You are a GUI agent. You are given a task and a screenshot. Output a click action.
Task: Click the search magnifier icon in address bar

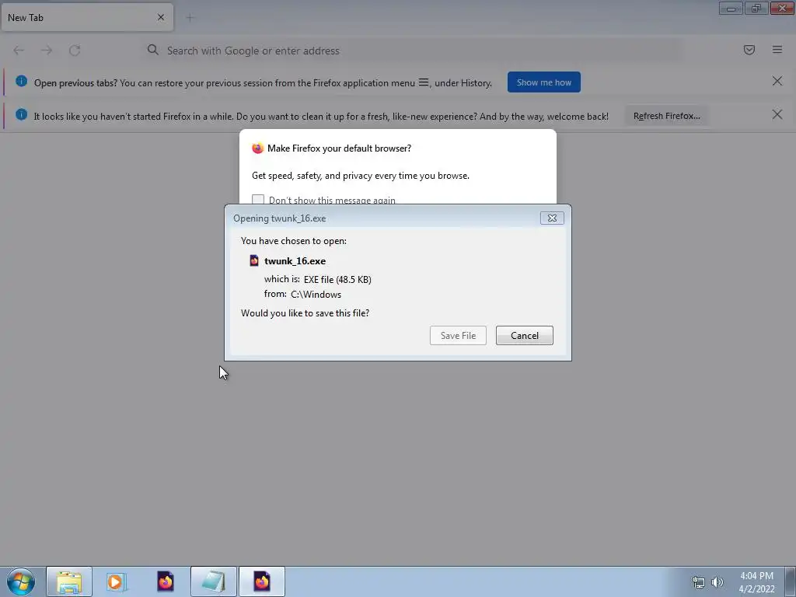click(153, 50)
